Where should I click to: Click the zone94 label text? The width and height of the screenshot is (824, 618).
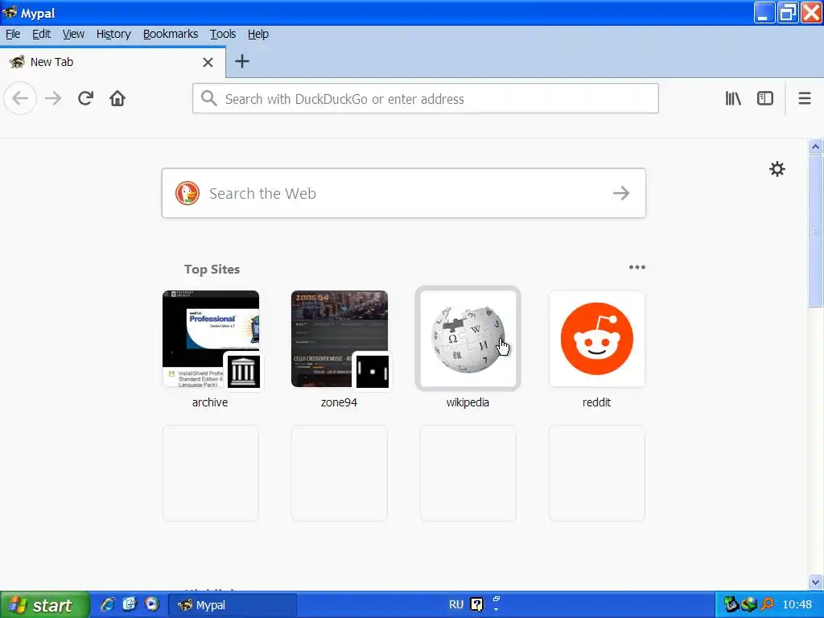pyautogui.click(x=339, y=402)
